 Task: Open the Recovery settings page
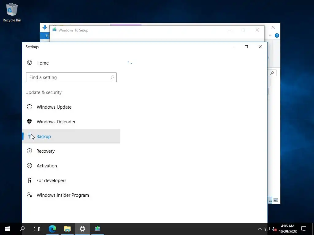pos(71,151)
